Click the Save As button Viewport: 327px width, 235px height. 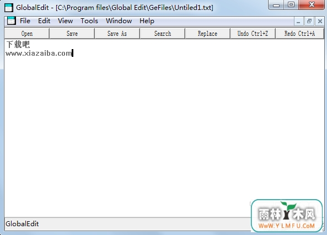[117, 34]
